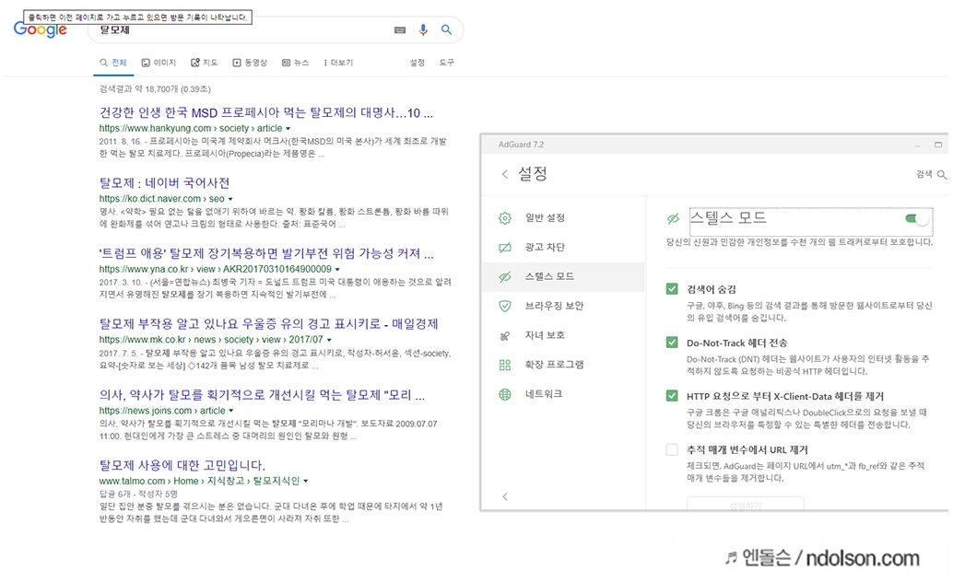Uncheck the 검색어 숨김 checkbox
Image resolution: width=953 pixels, height=582 pixels.
click(x=672, y=289)
